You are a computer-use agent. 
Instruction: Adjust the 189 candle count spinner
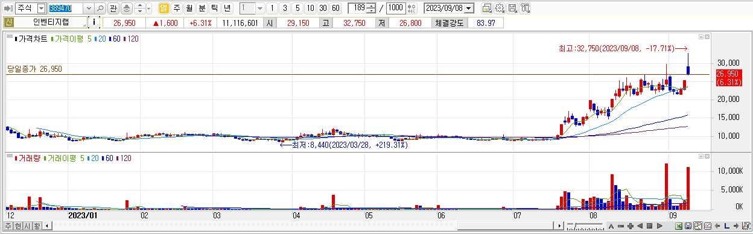pos(371,8)
